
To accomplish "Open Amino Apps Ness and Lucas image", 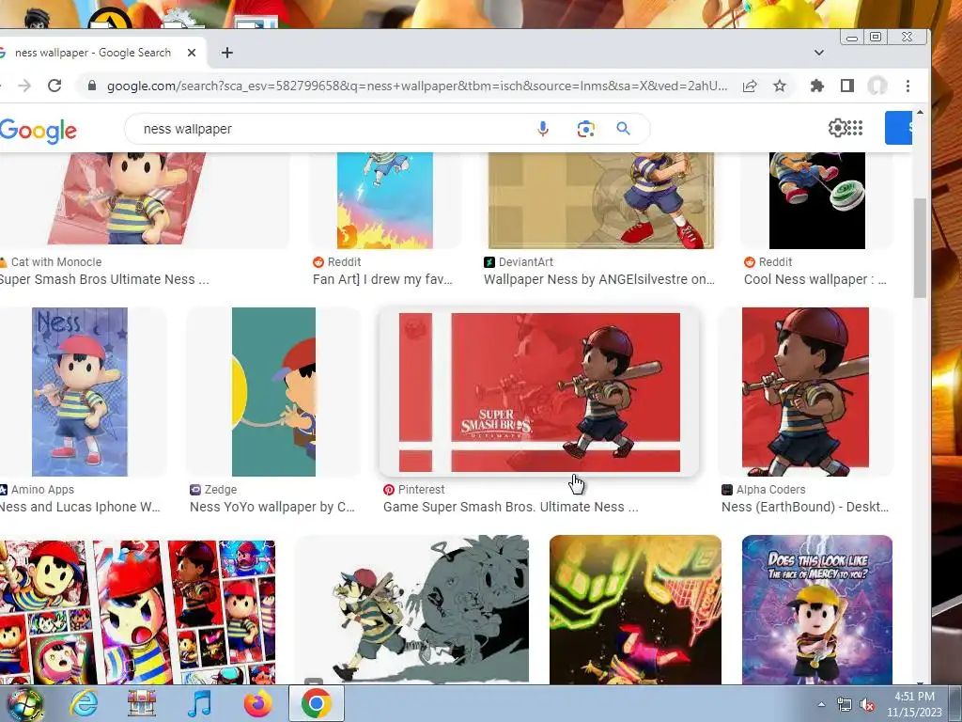I will 80,392.
